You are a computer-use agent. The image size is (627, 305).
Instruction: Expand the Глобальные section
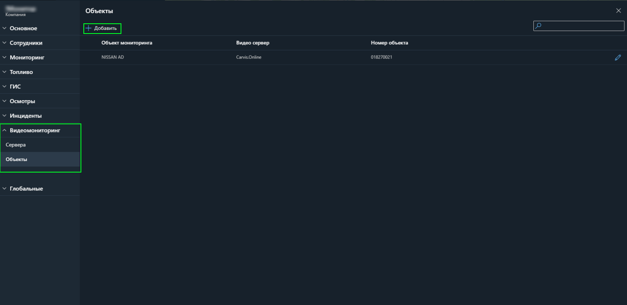point(26,189)
